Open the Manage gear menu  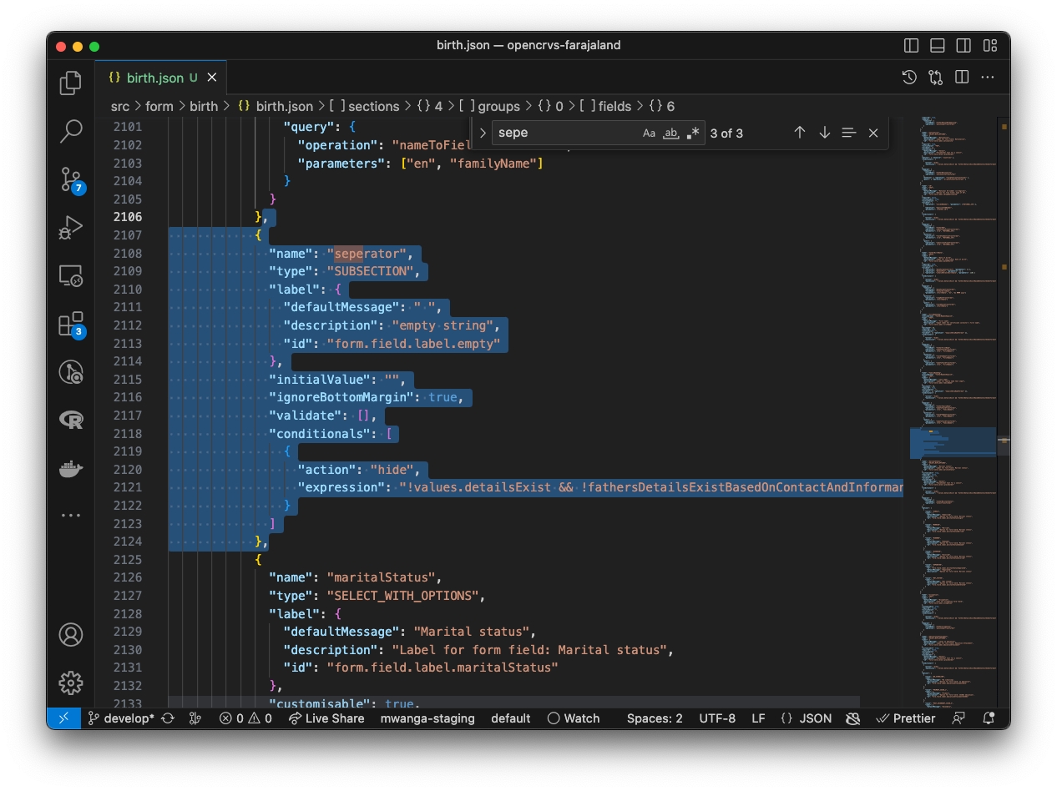[x=71, y=683]
